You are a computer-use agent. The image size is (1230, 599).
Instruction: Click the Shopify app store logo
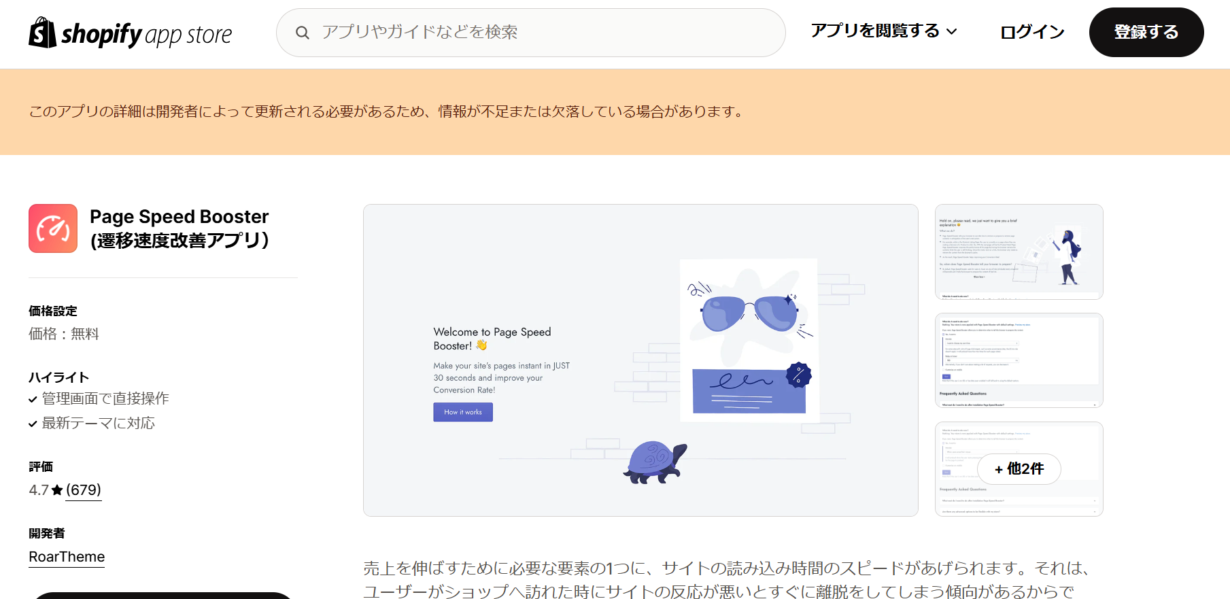coord(131,33)
